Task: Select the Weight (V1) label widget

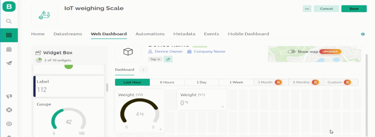Action: click(x=202, y=100)
